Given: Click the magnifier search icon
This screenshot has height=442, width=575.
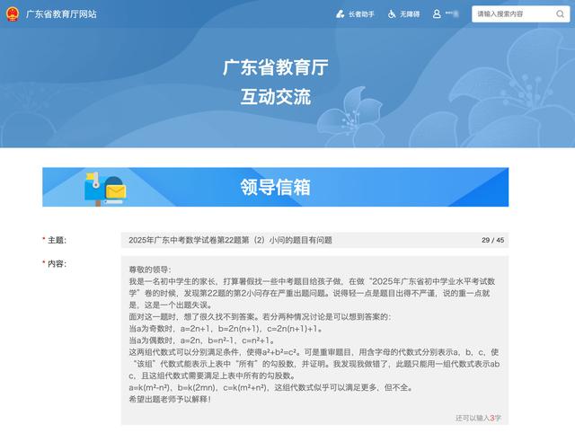Looking at the screenshot, I should 560,14.
